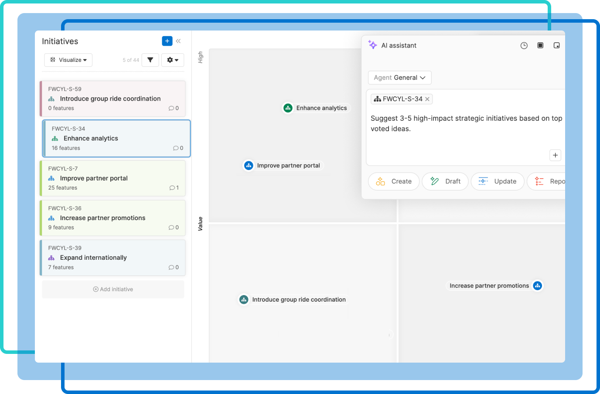Click the AI assistant sparkle icon

[x=372, y=44]
